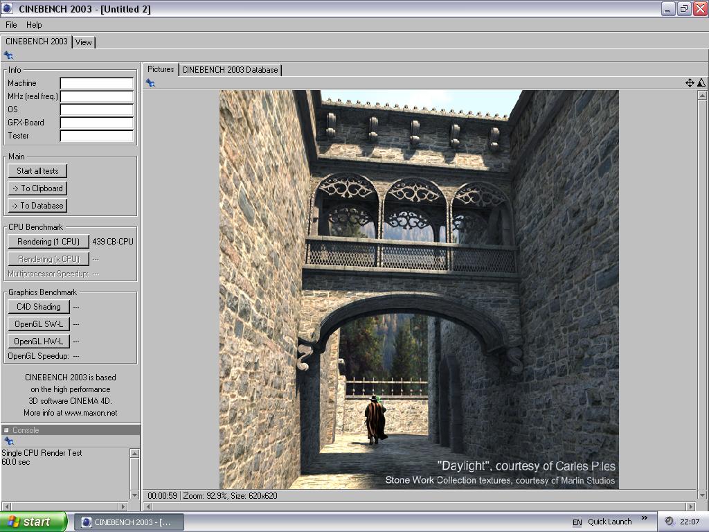The height and width of the screenshot is (532, 709).
Task: Click the Single CPU Render Test console line
Action: (x=42, y=453)
